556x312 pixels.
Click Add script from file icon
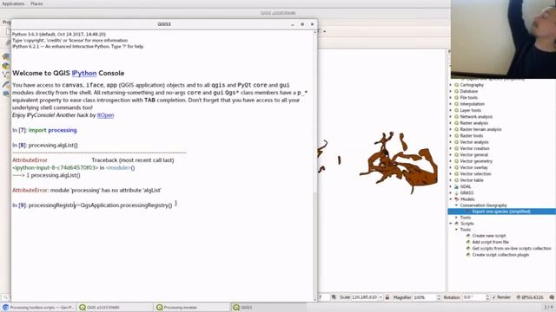468,242
